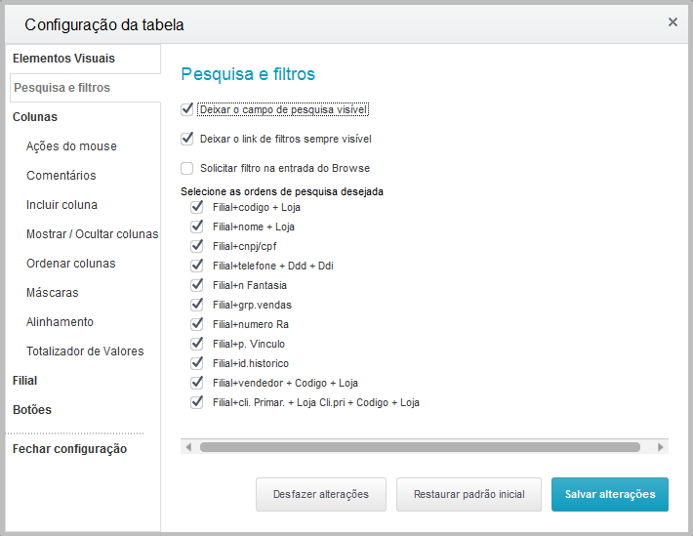693x536 pixels.
Task: Uncheck Filial+n Fantasia search order
Action: [x=196, y=285]
